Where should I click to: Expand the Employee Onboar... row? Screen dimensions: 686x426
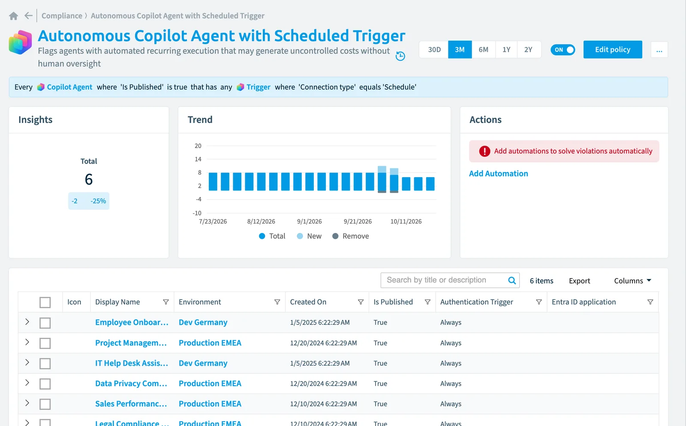click(27, 322)
